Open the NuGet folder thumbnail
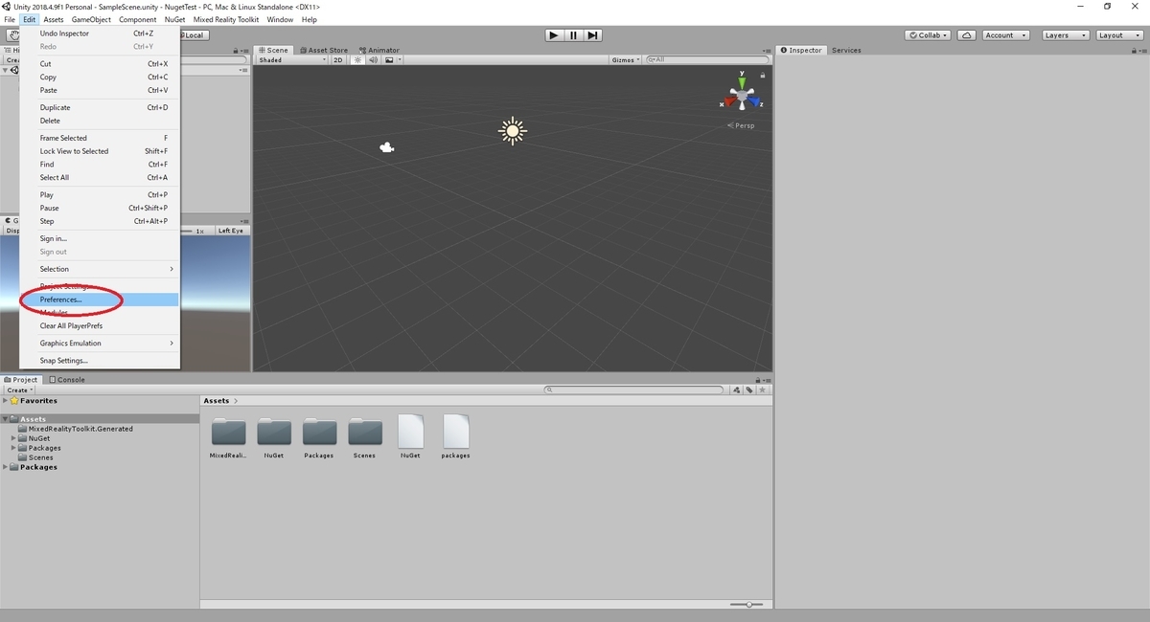 274,433
